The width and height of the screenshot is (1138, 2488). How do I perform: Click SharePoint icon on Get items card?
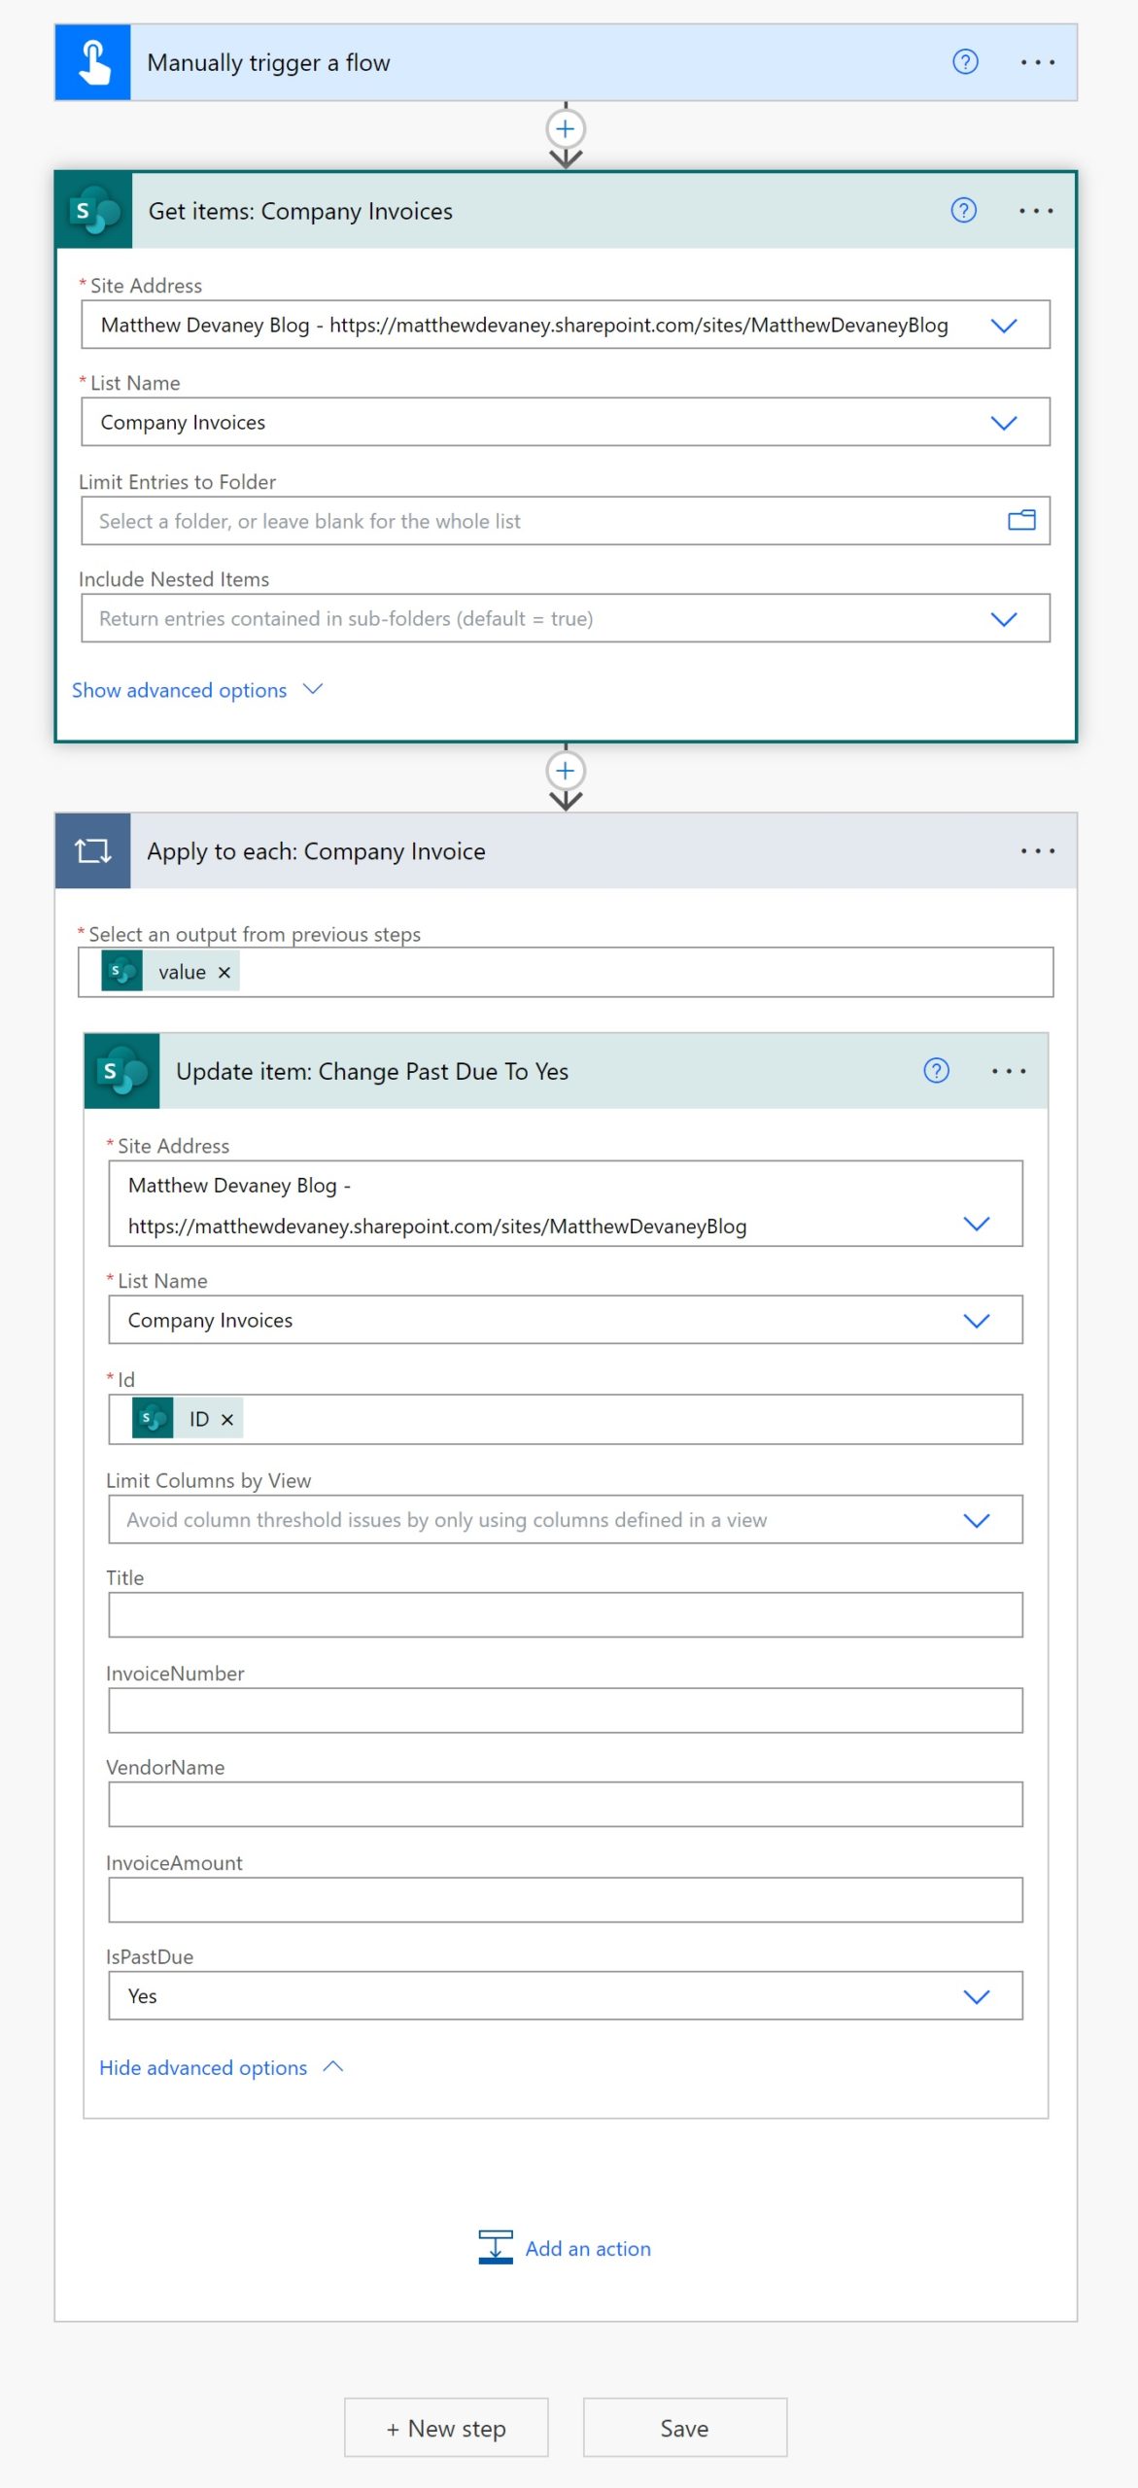point(95,211)
